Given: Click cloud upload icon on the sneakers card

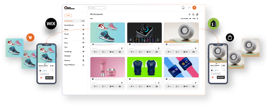Looking at the screenshot, I should (120, 52).
